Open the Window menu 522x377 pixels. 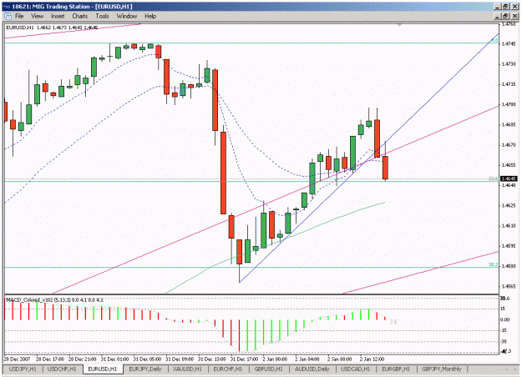126,16
